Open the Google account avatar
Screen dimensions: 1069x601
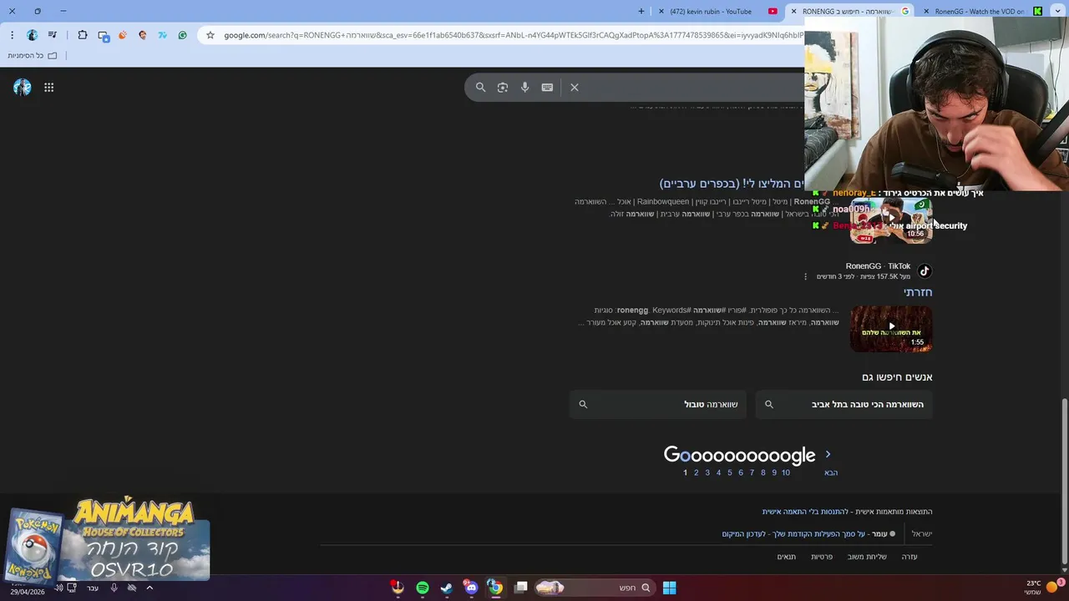coord(23,87)
